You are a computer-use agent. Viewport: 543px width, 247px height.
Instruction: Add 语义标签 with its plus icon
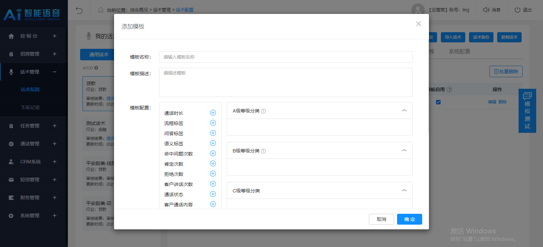coord(213,143)
